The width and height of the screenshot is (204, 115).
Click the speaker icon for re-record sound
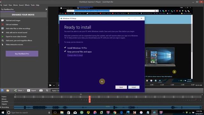[3, 33]
